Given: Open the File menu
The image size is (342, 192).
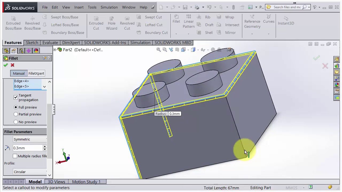Looking at the screenshot, I should pos(45,7).
